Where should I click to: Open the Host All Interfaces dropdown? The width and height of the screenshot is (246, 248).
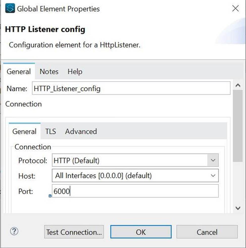point(213,176)
